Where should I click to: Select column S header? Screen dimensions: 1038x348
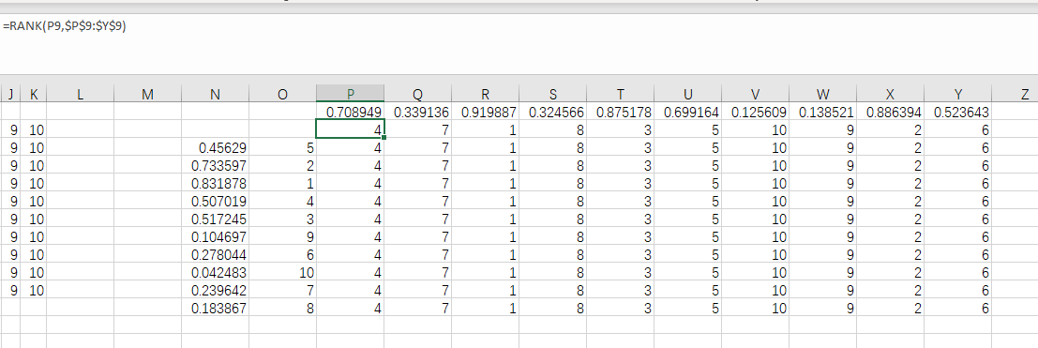tap(553, 94)
